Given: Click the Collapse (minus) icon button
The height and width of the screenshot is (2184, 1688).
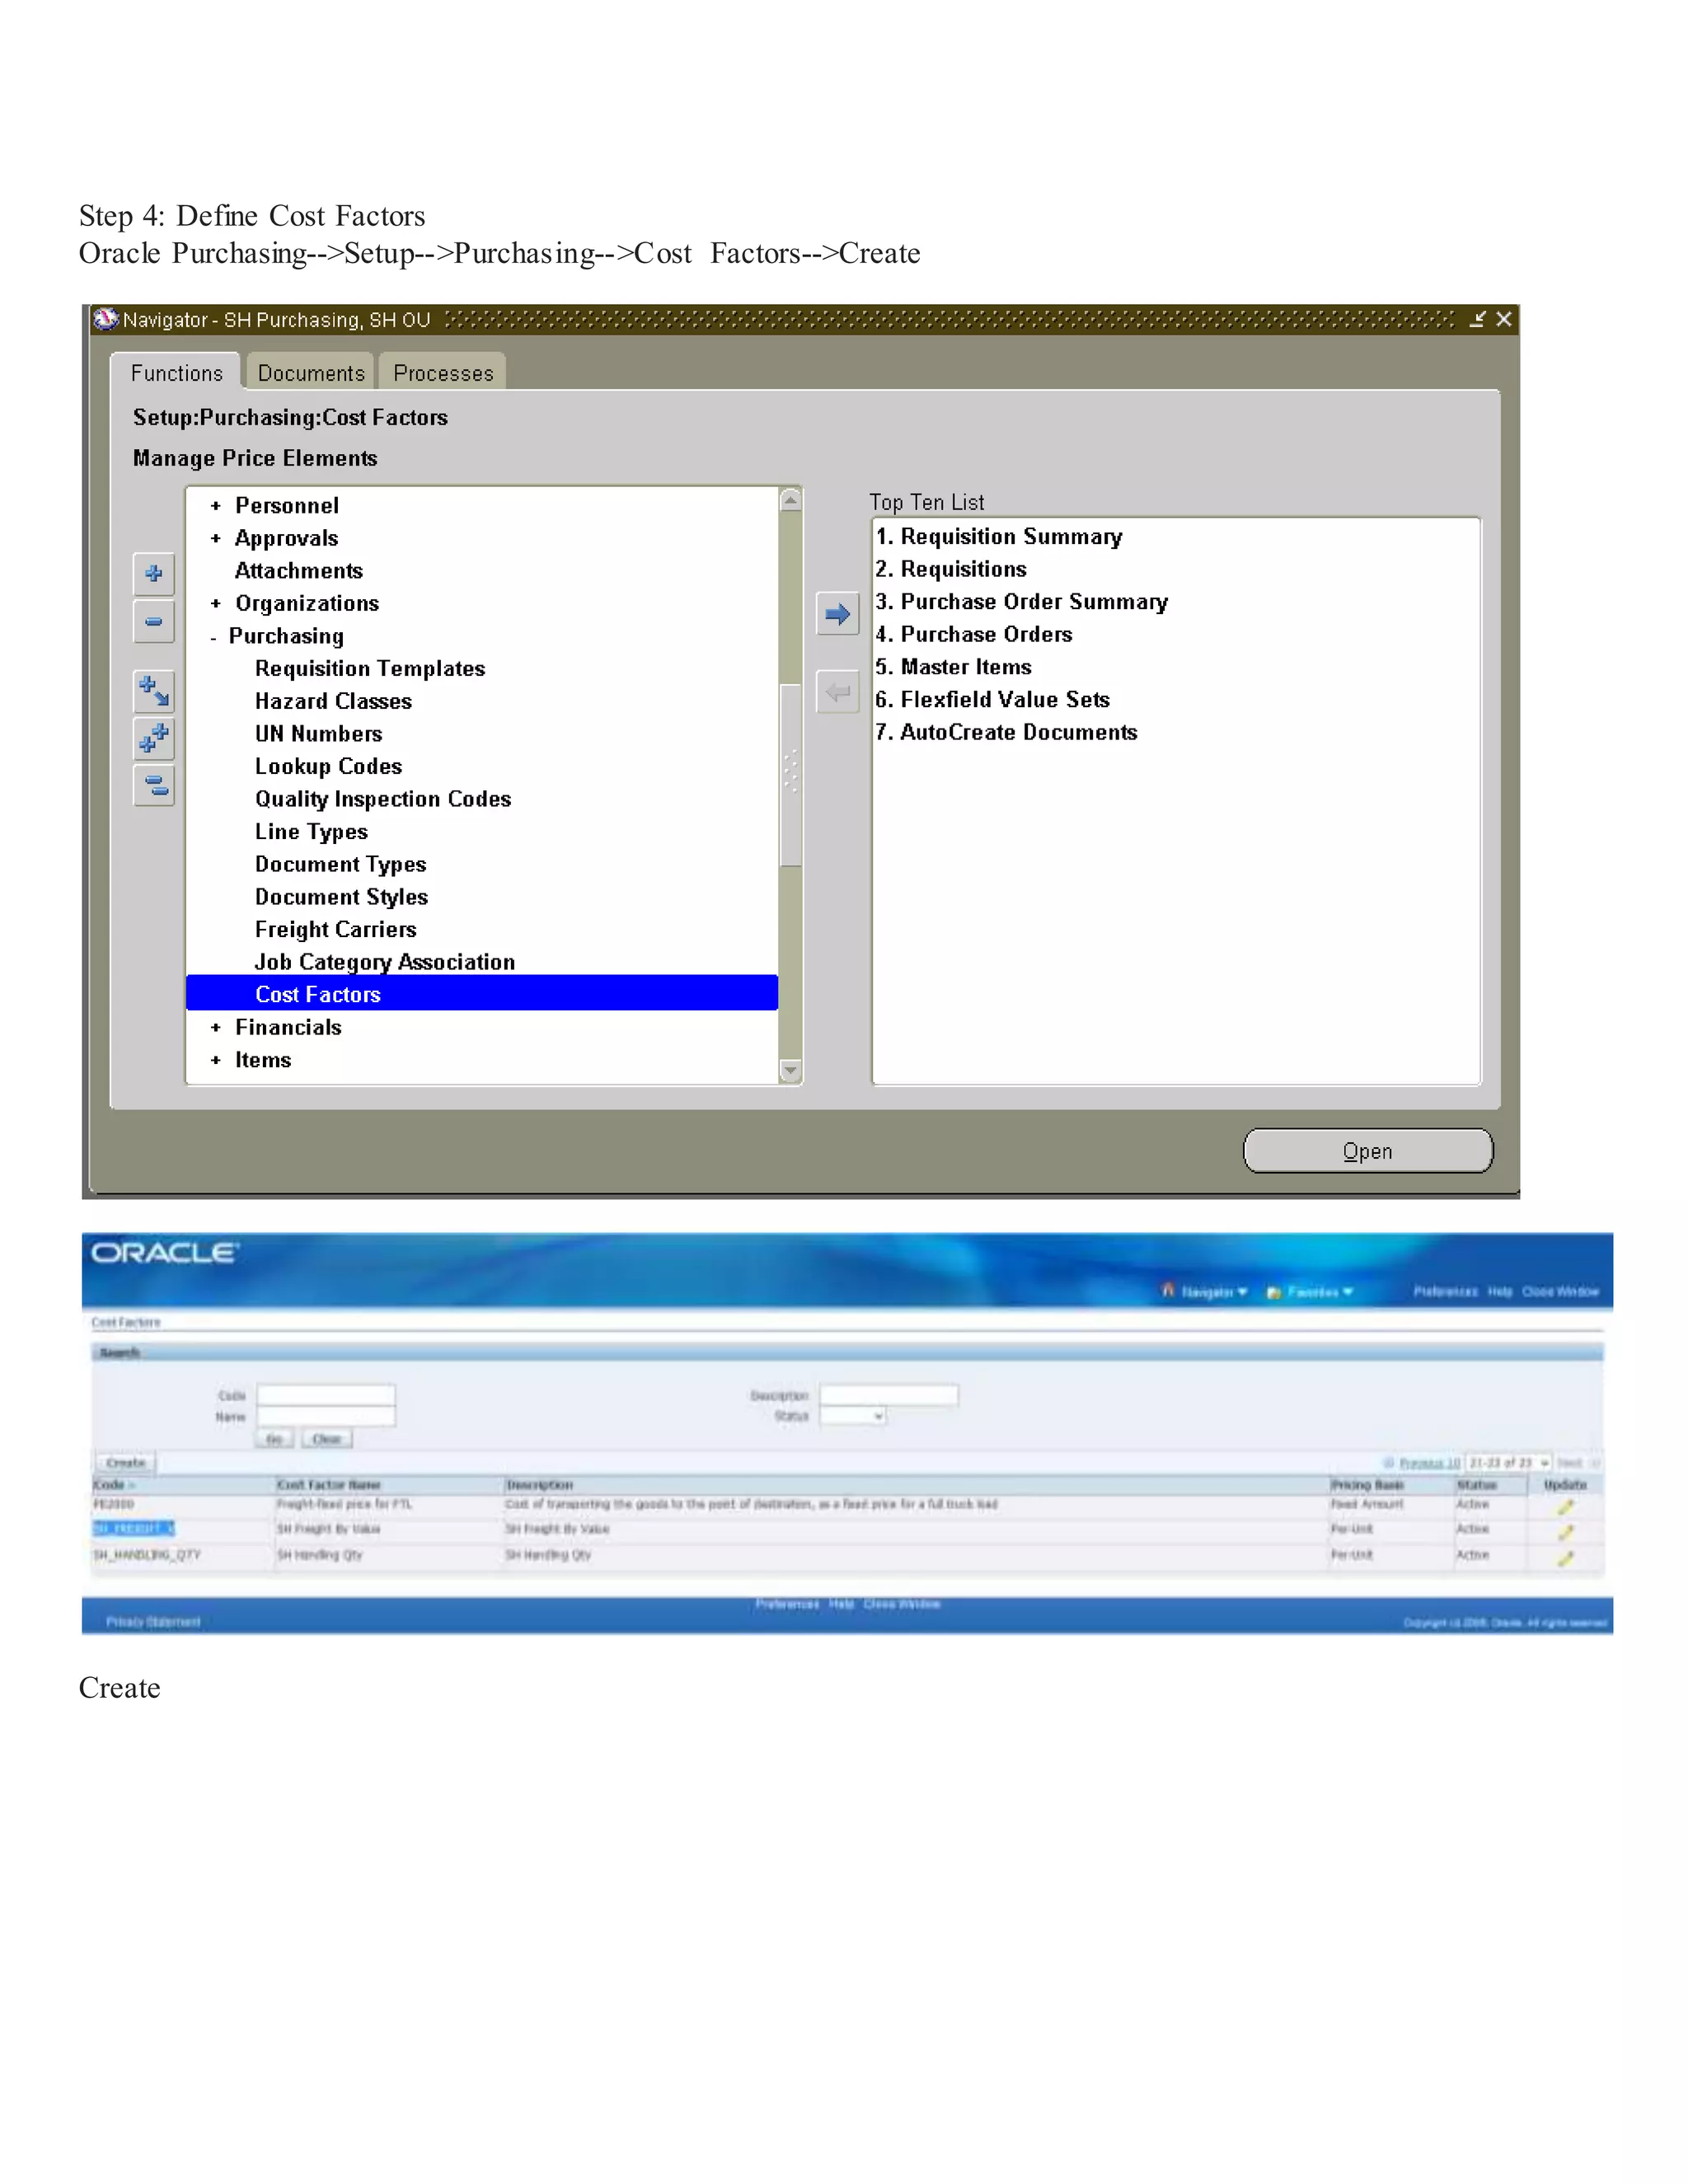Looking at the screenshot, I should click(154, 622).
